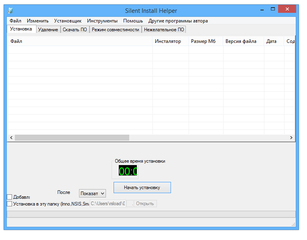The width and height of the screenshot is (307, 240).
Task: Click the Silent Install Helper app icon
Action: pos(10,10)
